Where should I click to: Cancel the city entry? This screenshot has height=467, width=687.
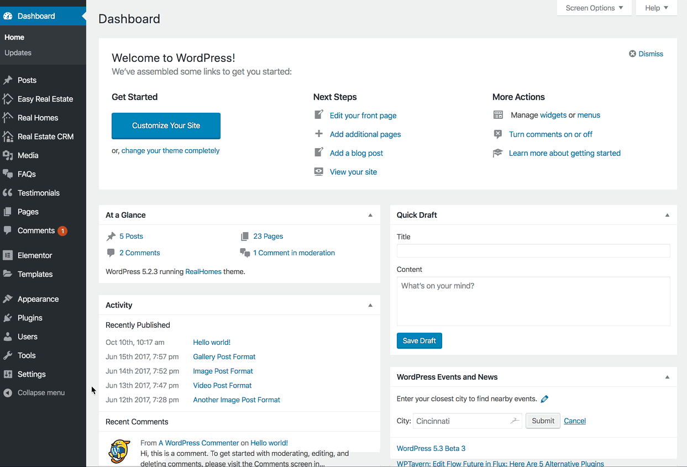tap(575, 421)
